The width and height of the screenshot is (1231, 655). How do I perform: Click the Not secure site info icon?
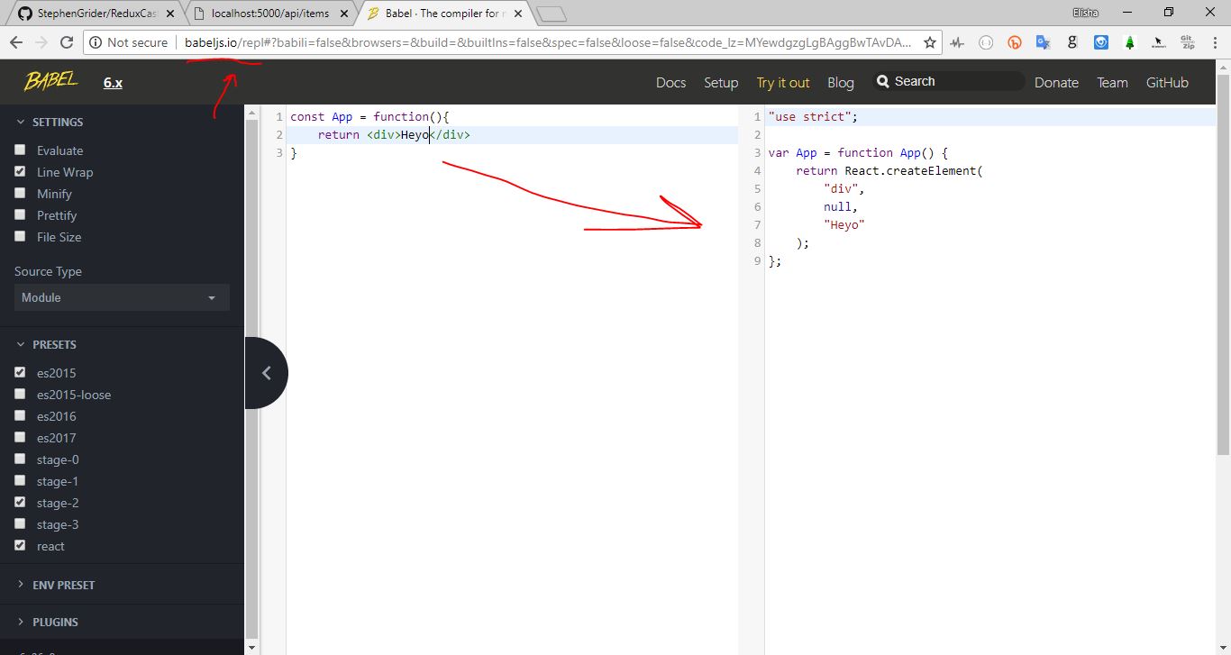pos(96,42)
